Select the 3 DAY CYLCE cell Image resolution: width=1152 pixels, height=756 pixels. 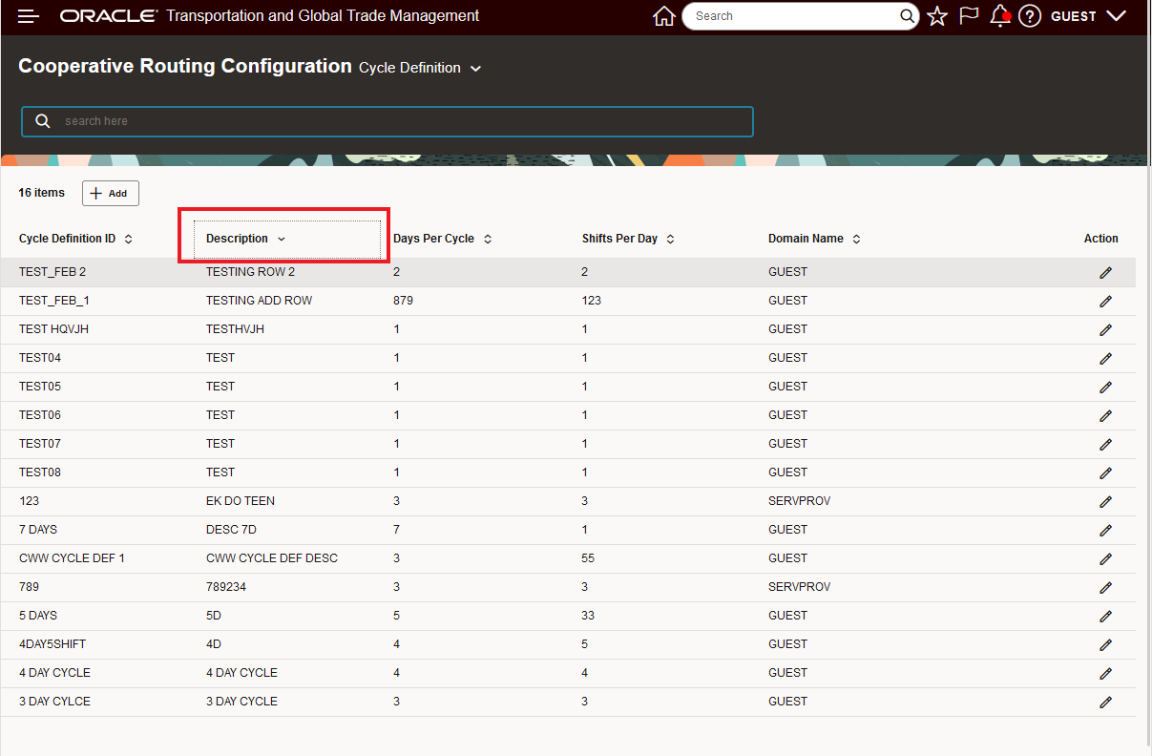pyautogui.click(x=54, y=702)
